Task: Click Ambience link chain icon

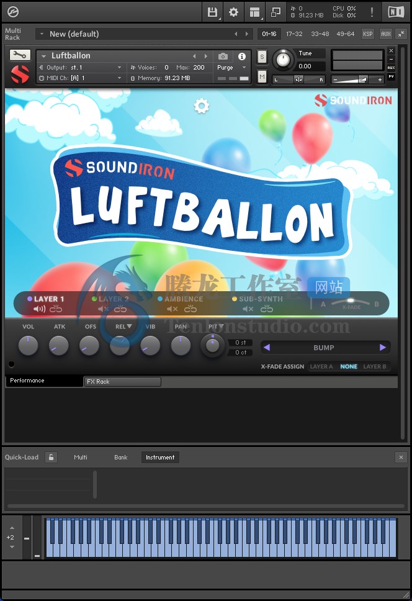Action: [x=190, y=309]
